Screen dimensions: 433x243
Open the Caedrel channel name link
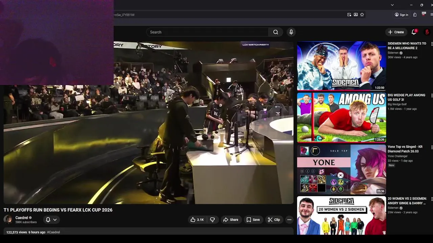tap(22, 218)
